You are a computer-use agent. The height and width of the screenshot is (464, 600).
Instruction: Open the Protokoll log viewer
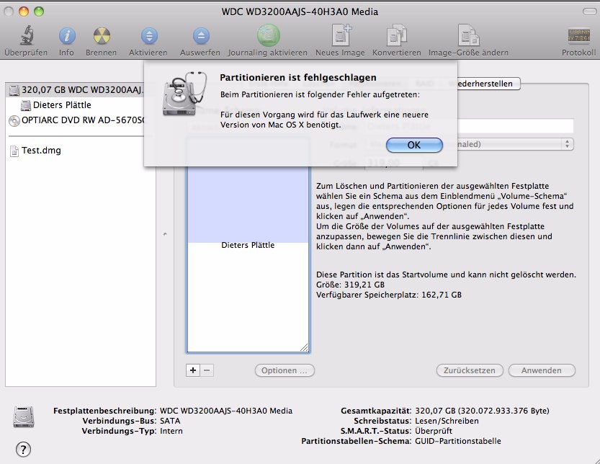578,35
